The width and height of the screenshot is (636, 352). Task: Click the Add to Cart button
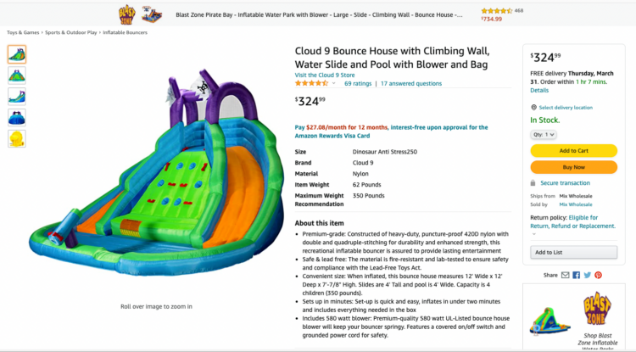point(573,150)
